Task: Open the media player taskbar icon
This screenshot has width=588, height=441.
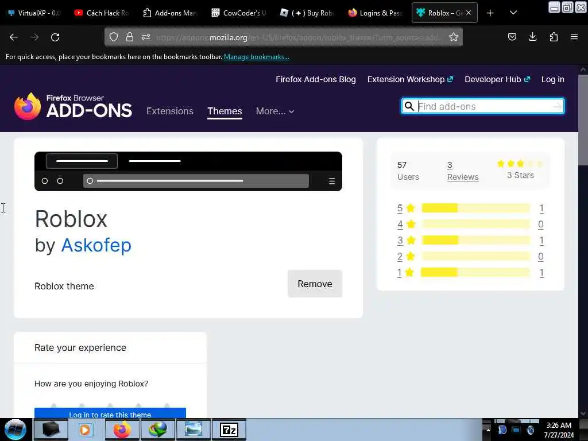Action: point(85,430)
